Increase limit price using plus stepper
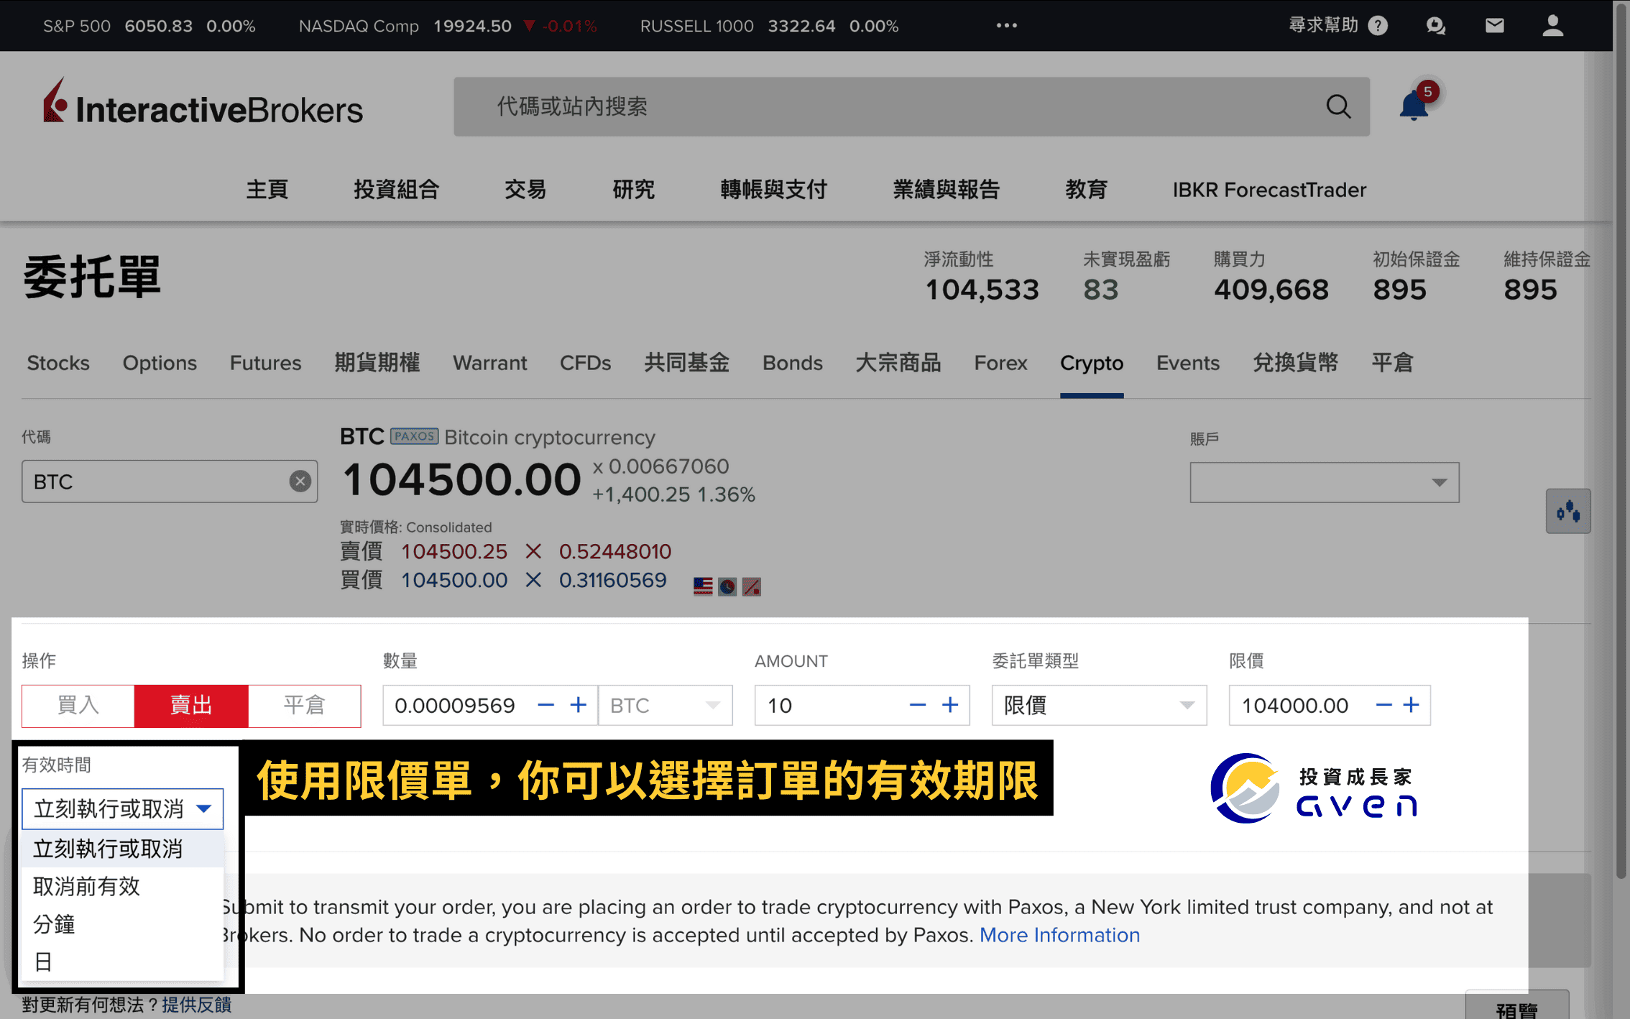Viewport: 1630px width, 1019px height. point(1414,706)
